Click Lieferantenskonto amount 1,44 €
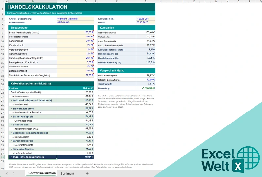Image resolution: width=262 pixels, height=177 pixels. (75, 145)
